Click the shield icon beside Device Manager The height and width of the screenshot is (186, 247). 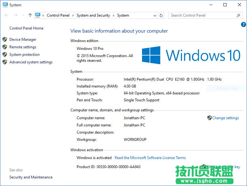point(5,39)
